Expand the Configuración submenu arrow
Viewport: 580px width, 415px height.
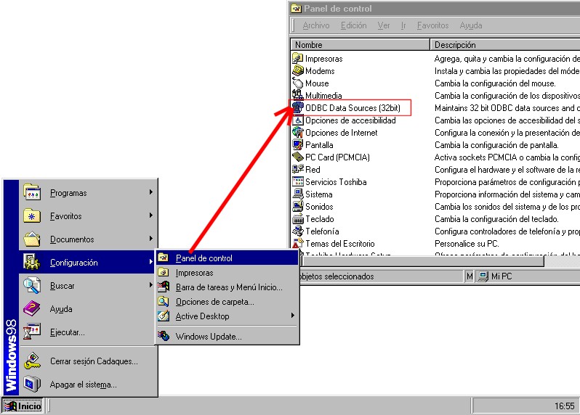click(x=151, y=262)
